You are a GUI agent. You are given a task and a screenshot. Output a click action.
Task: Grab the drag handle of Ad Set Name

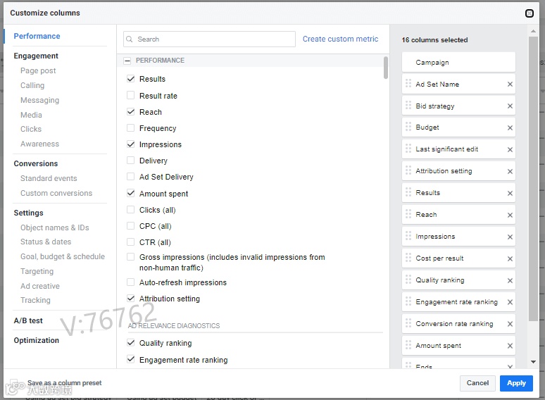(x=408, y=83)
